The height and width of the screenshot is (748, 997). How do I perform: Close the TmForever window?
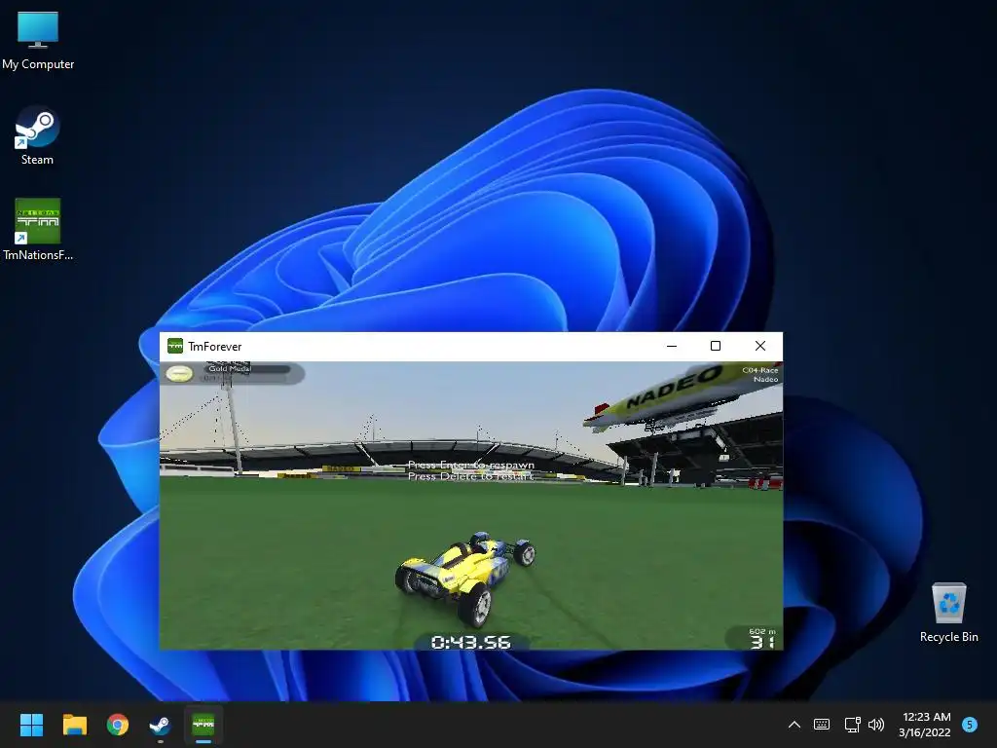(760, 346)
